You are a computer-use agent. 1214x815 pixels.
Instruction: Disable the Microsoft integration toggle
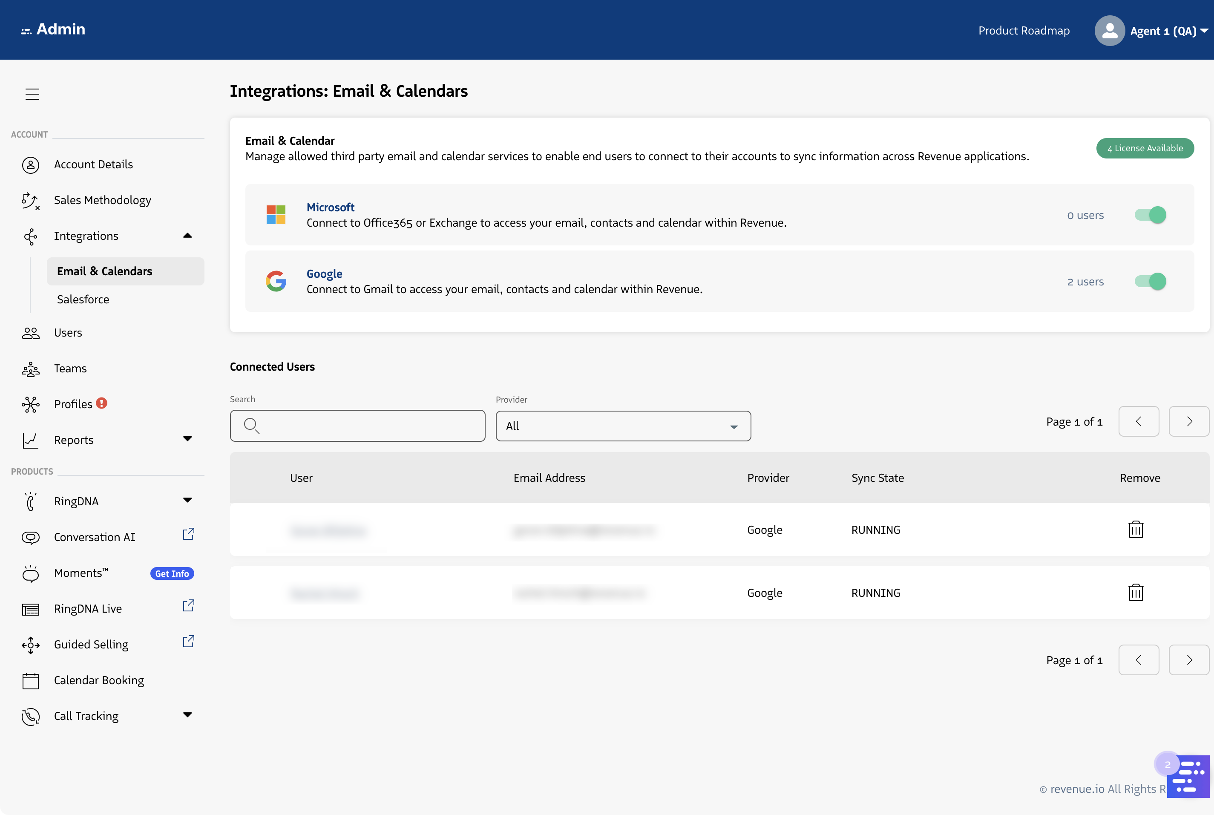[1150, 215]
